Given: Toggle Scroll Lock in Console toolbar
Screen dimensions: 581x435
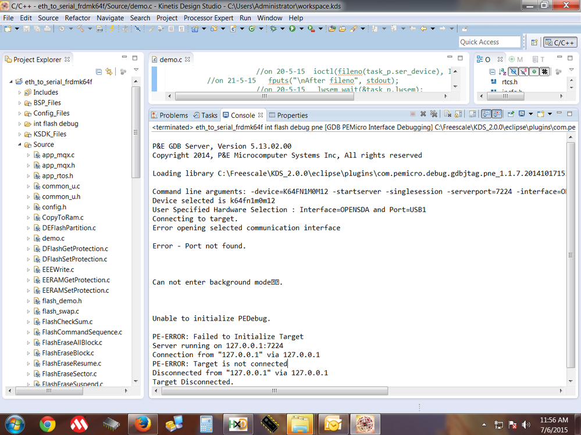Looking at the screenshot, I should coord(458,114).
